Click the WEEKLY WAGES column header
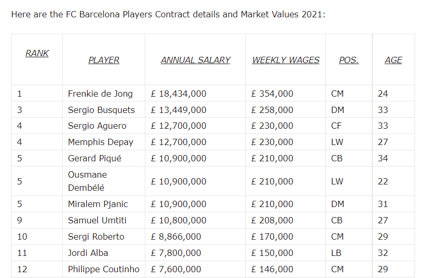This screenshot has width=425, height=278. coord(285,60)
